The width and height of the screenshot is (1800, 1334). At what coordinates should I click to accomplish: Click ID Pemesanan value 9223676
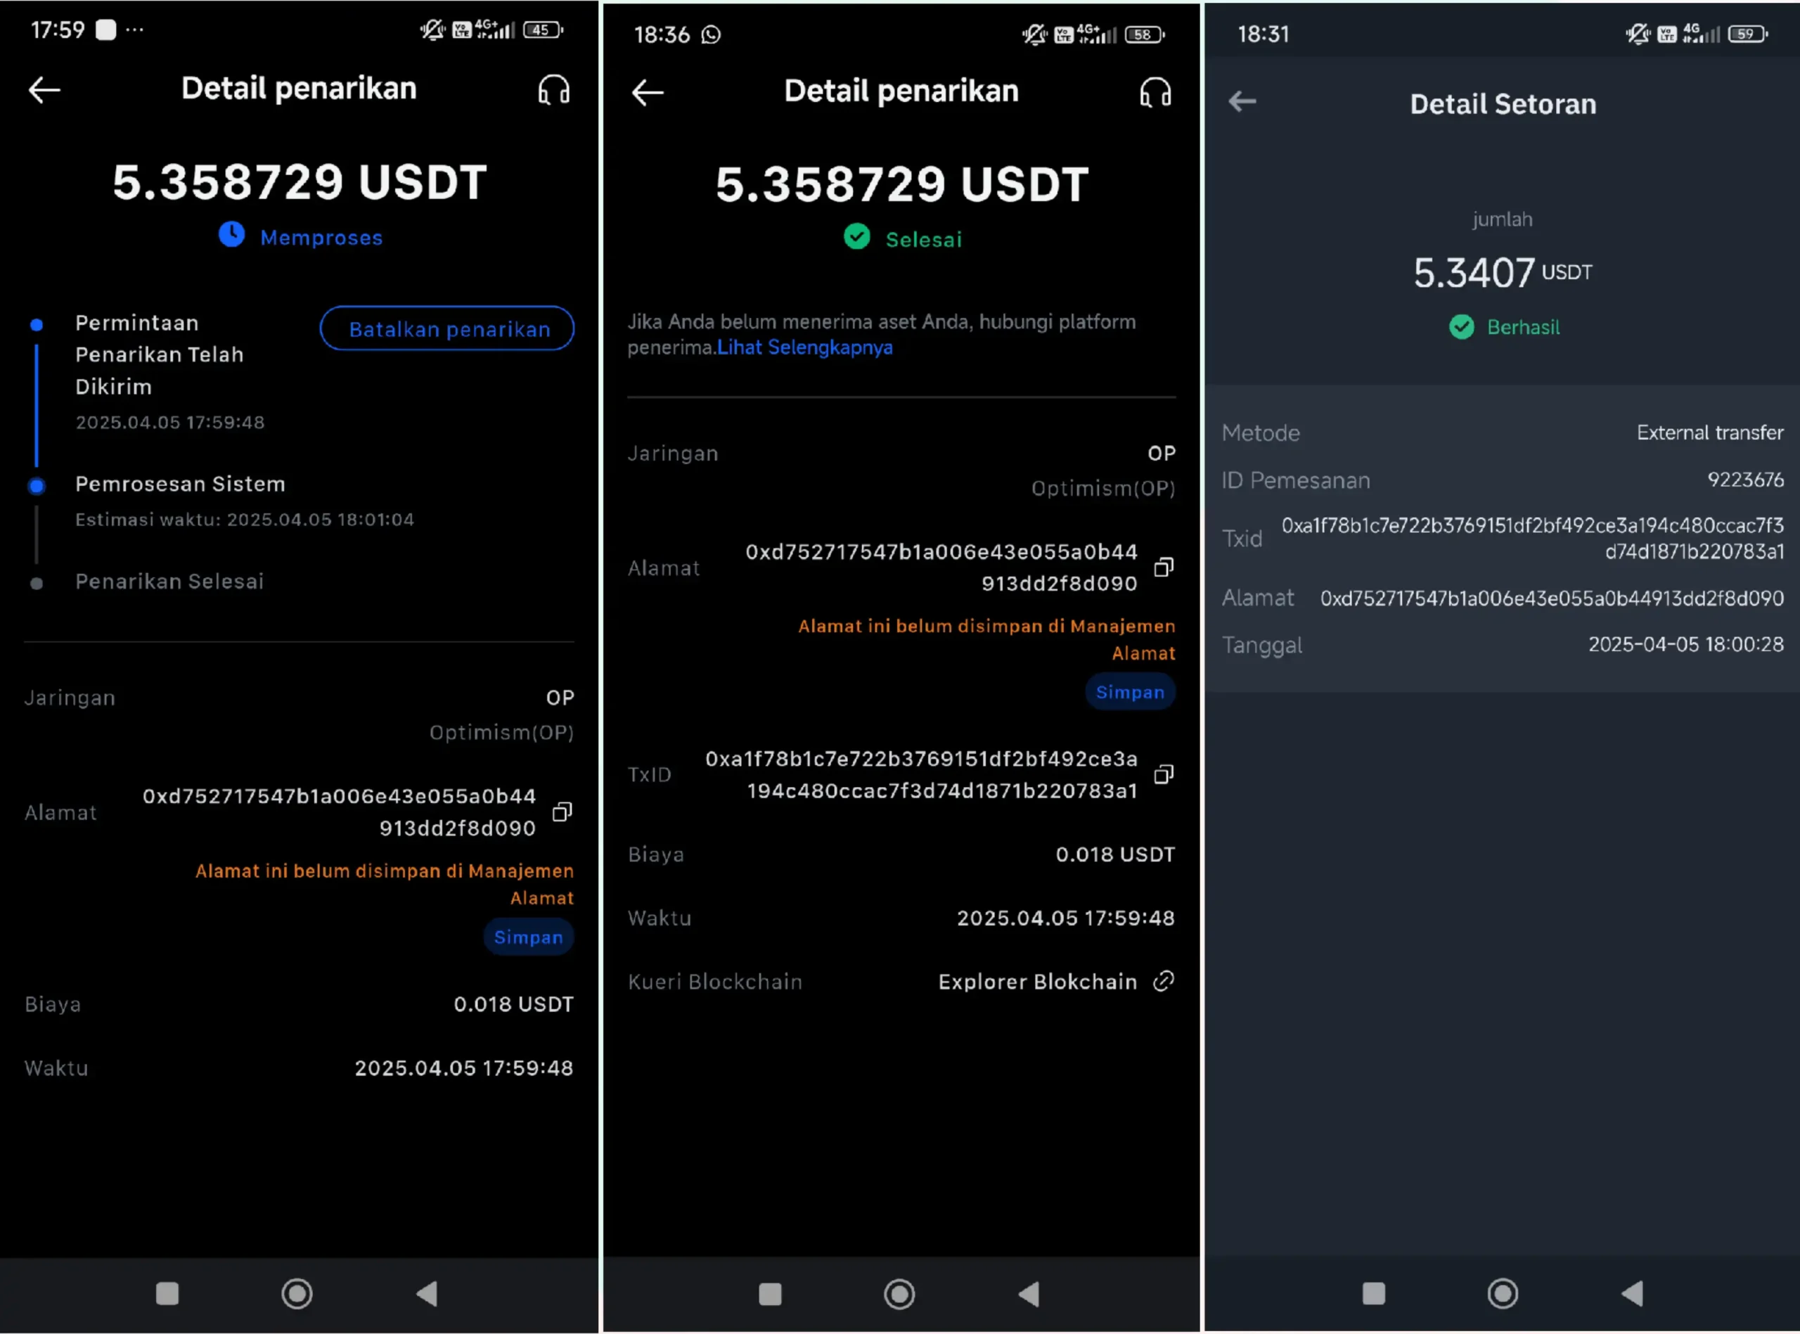click(x=1745, y=480)
